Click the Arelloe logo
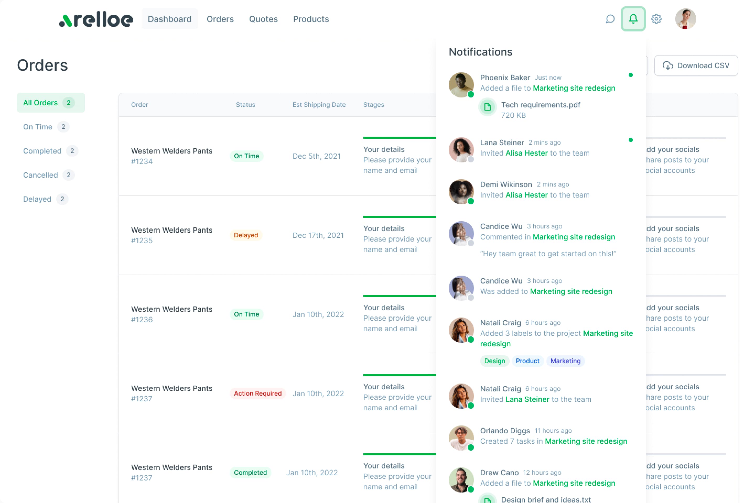 pos(96,20)
